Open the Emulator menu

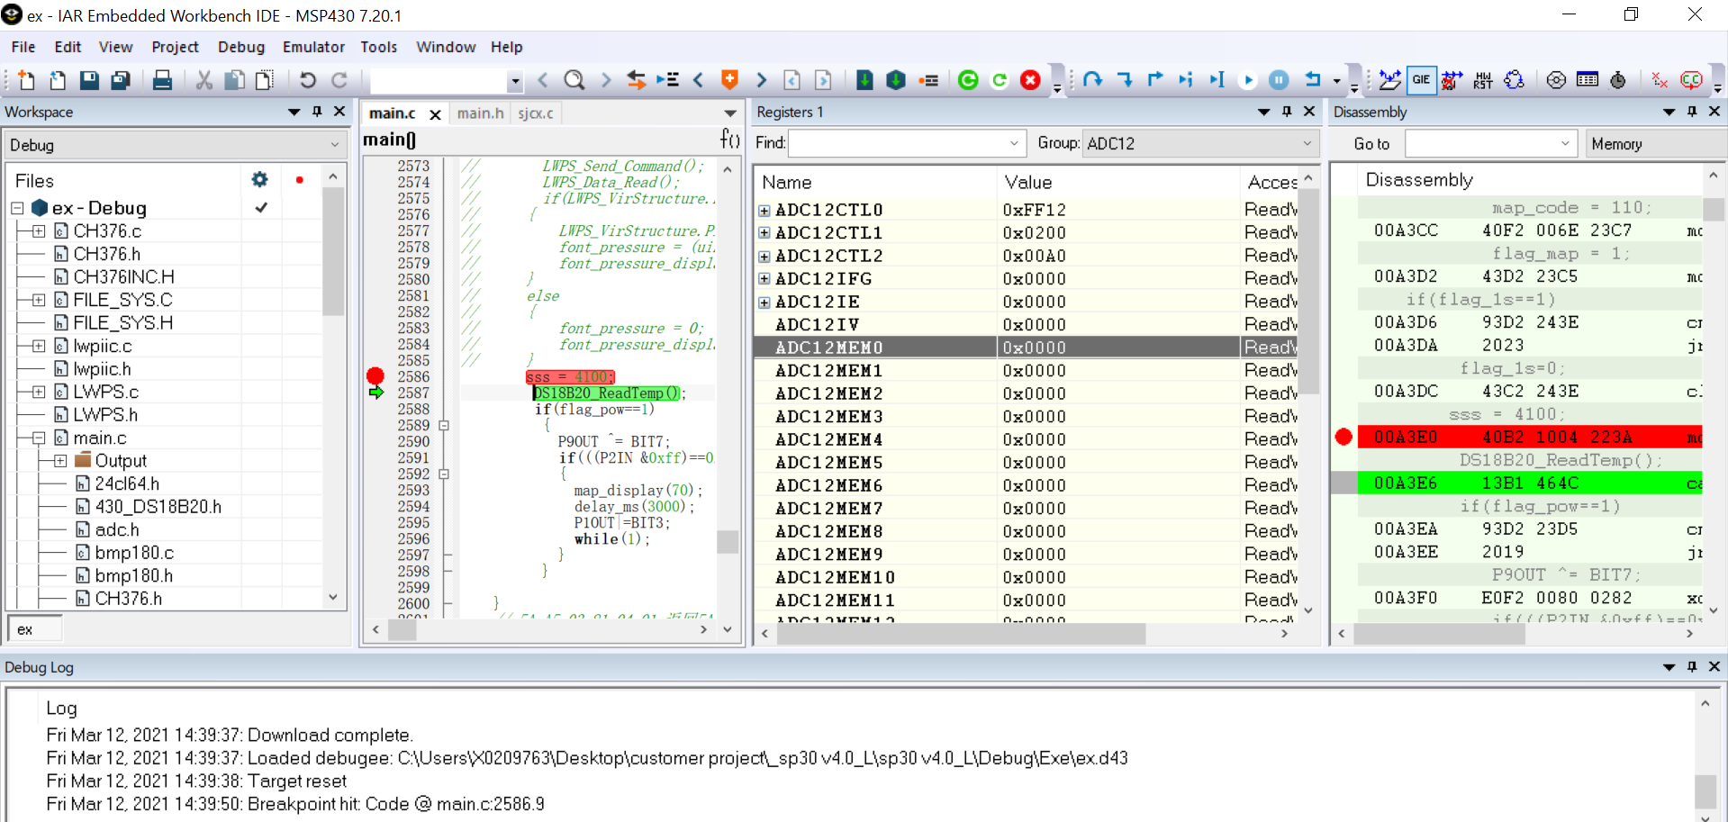coord(312,47)
